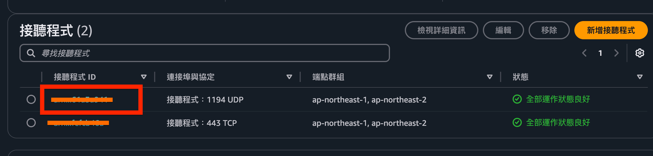Select the 1194 UDP listener radio button

[x=31, y=99]
